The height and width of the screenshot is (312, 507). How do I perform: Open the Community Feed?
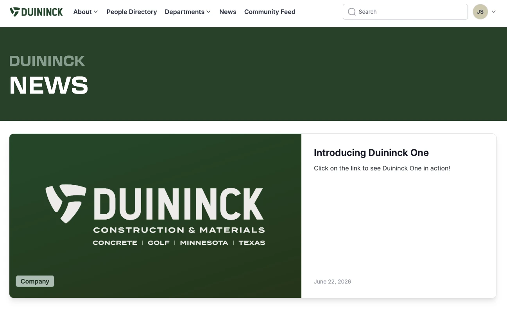pyautogui.click(x=270, y=12)
